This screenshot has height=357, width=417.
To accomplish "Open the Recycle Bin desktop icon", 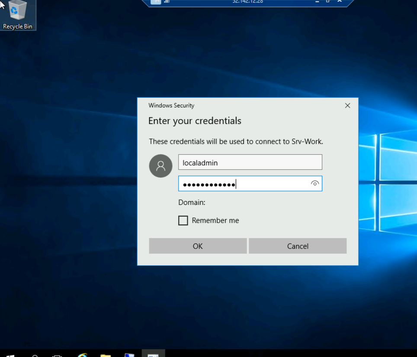I will click(18, 15).
